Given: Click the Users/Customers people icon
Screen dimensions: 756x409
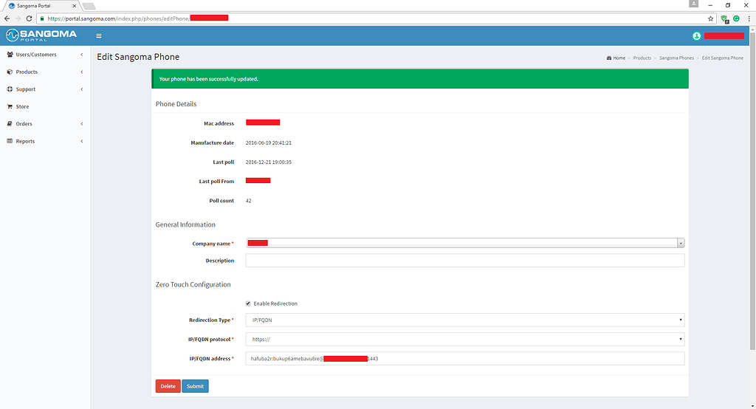Looking at the screenshot, I should pos(10,55).
